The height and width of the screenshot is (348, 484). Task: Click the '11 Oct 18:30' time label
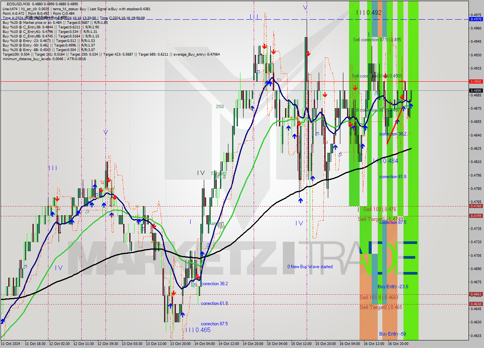(35, 344)
